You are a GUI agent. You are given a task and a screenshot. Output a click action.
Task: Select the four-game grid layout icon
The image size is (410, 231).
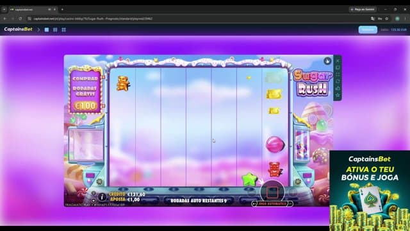click(64, 30)
